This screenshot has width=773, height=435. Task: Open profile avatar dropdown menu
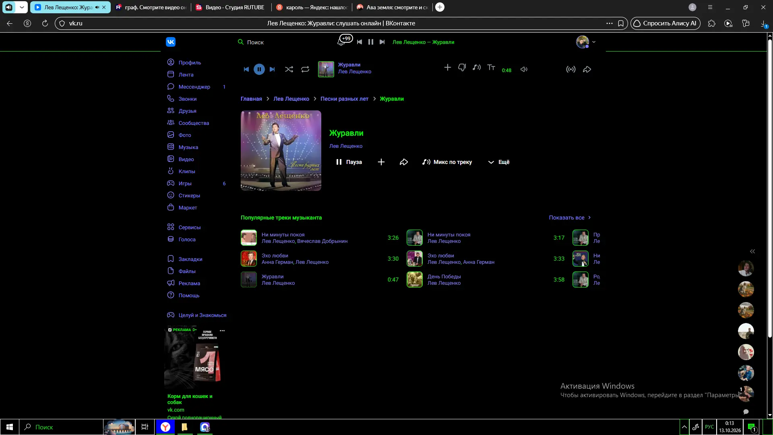click(586, 42)
